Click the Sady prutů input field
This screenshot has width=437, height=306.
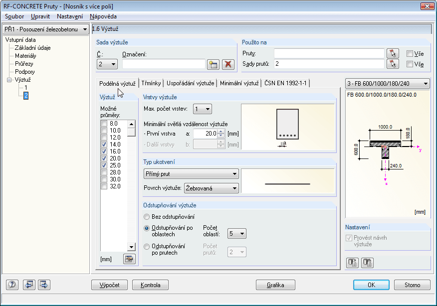(329, 64)
